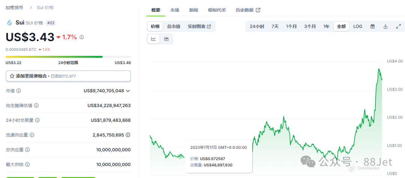405x178 pixels.
Task: Click the US$1,879,483,868 volume value
Action: pos(111,120)
